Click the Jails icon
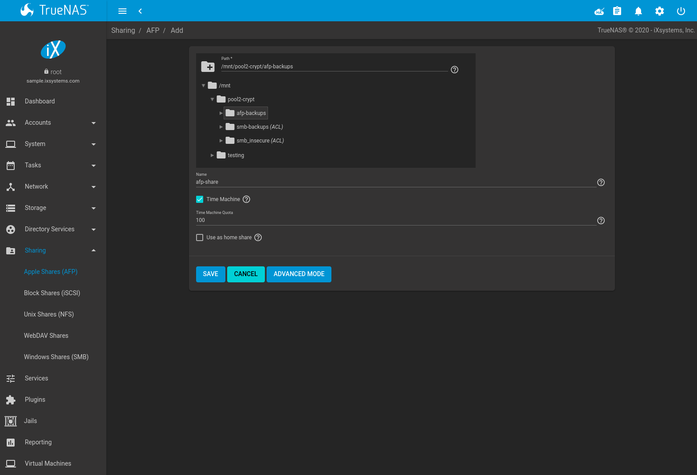The width and height of the screenshot is (697, 475). [x=11, y=421]
